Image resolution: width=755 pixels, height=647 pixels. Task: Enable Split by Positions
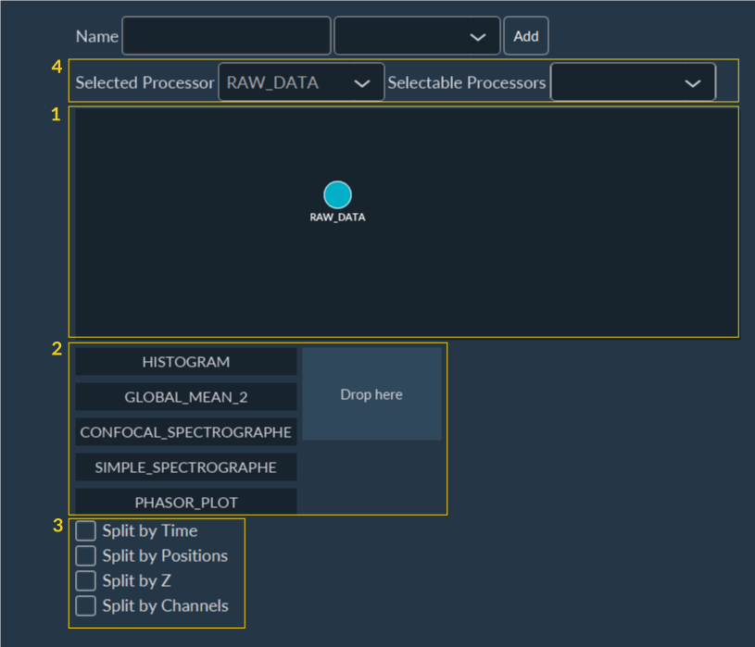click(x=85, y=555)
